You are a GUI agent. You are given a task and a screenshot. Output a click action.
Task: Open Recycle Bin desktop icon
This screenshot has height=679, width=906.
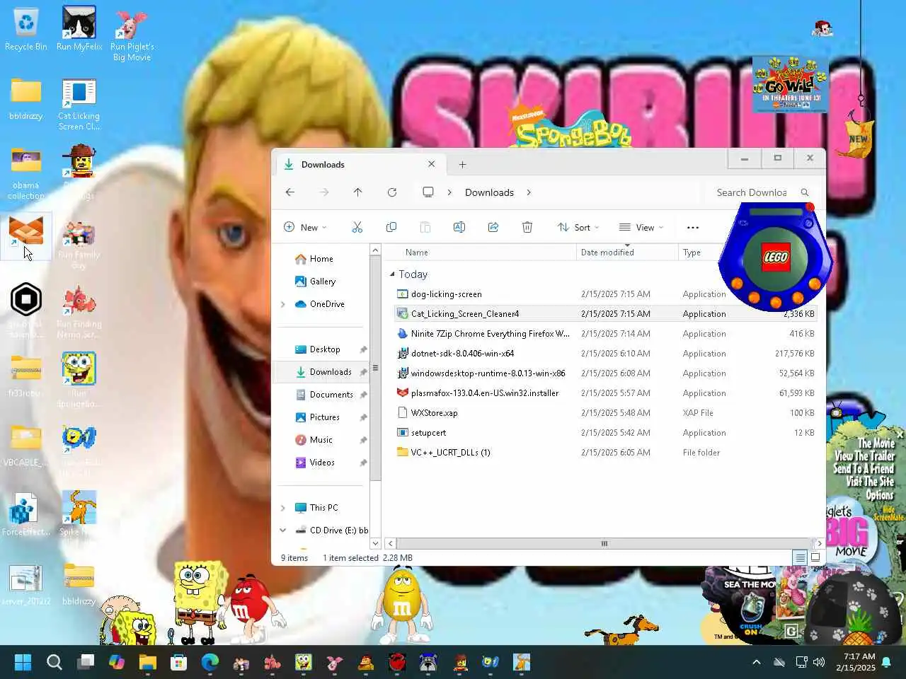click(x=25, y=30)
